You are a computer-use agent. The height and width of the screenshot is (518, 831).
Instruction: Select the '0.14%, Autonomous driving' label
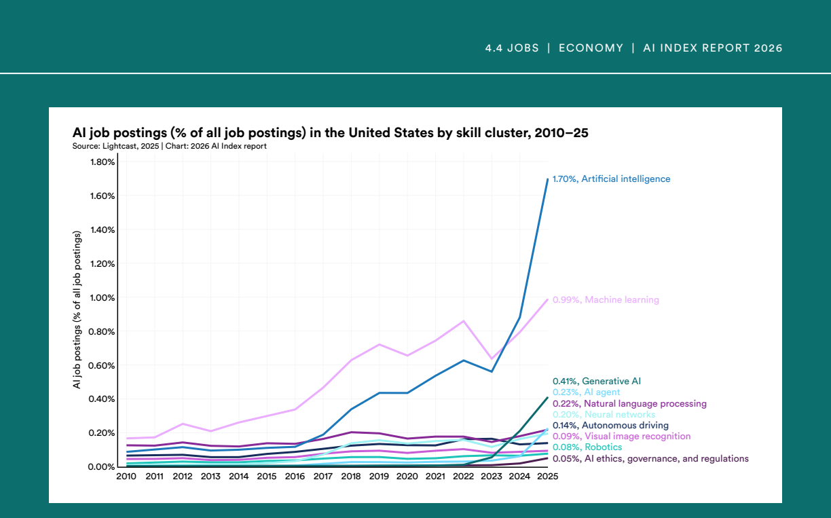pos(611,426)
